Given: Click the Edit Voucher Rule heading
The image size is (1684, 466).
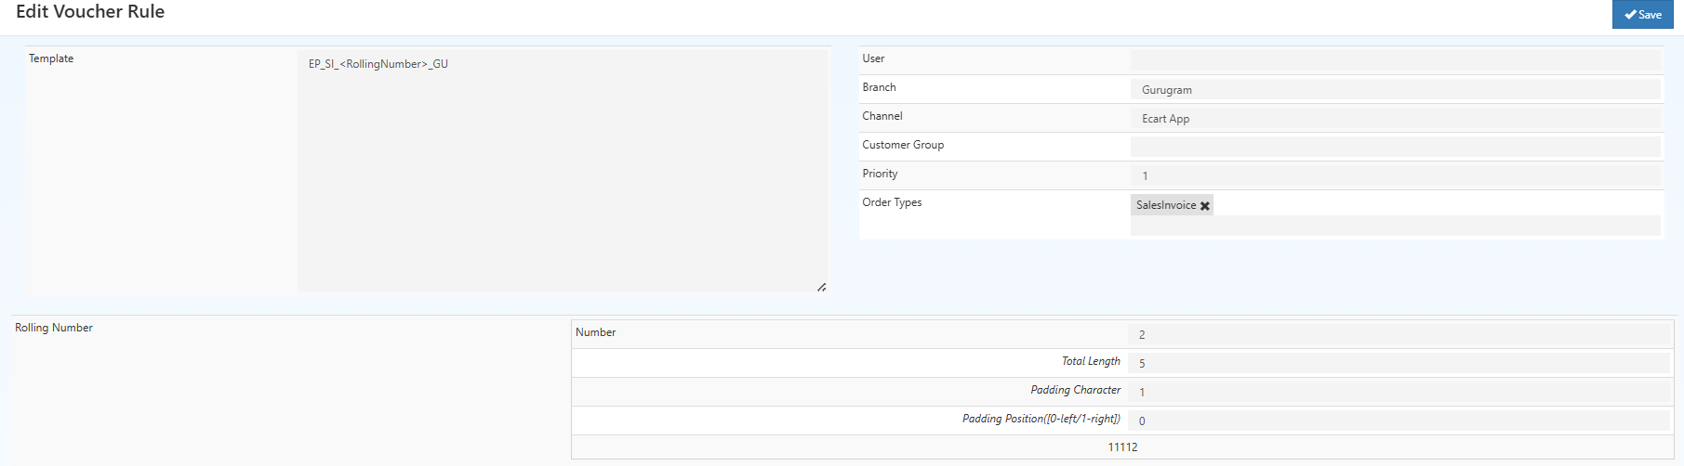Looking at the screenshot, I should coord(90,12).
